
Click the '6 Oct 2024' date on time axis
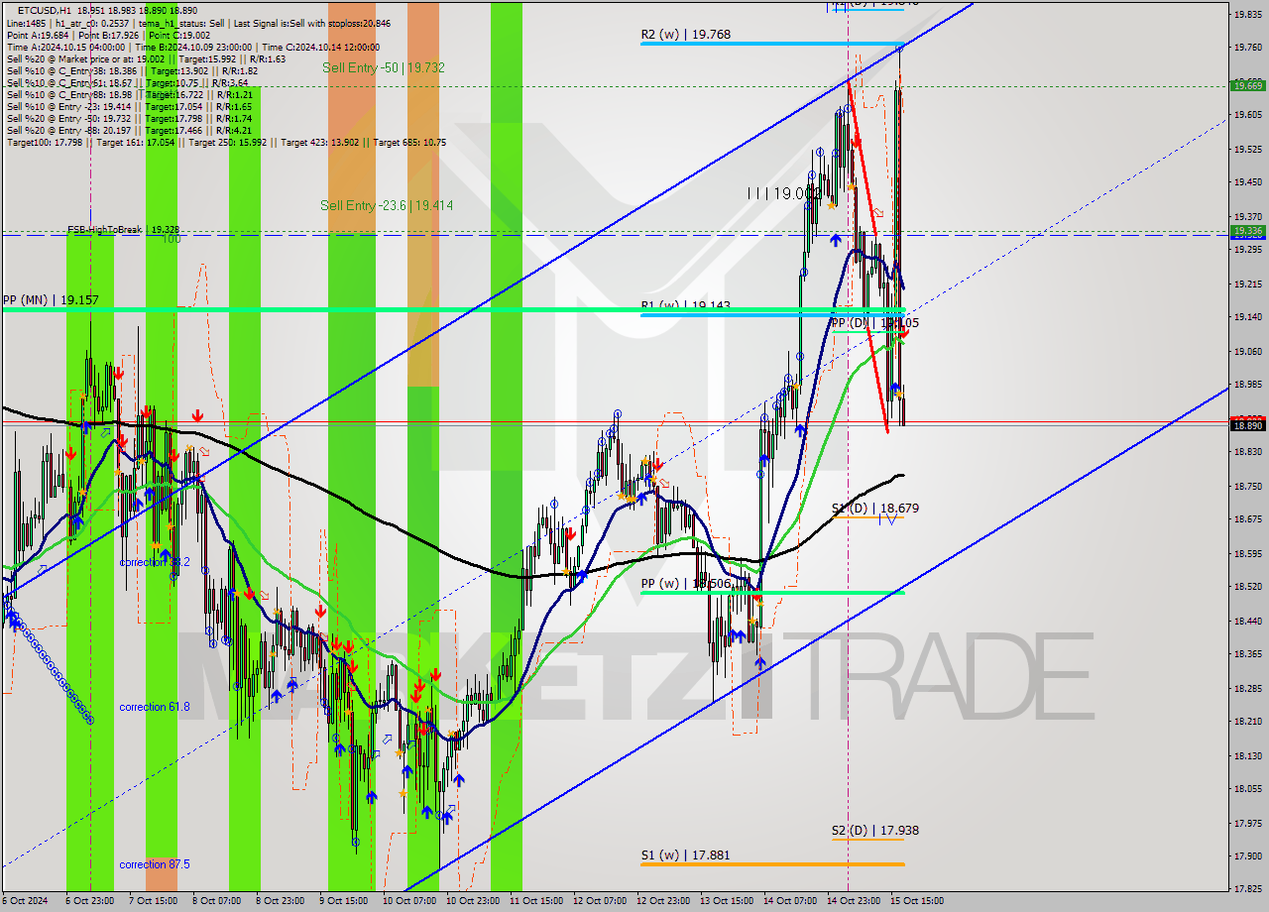pyautogui.click(x=27, y=901)
